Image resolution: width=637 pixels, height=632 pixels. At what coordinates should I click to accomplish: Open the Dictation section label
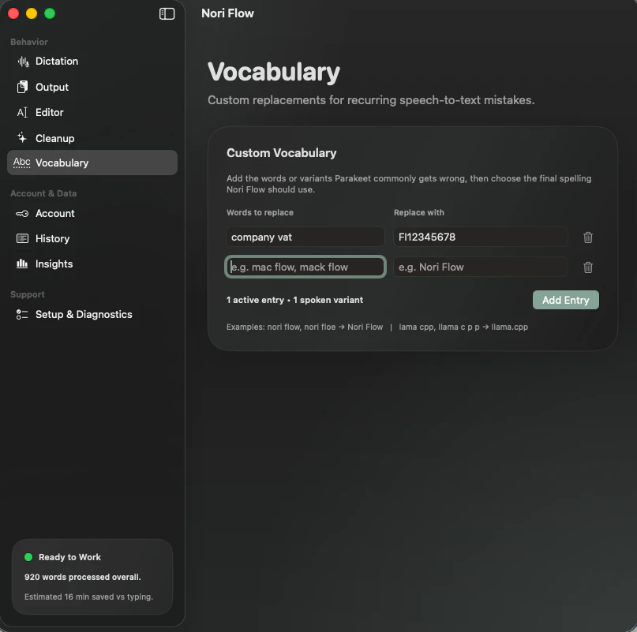[x=57, y=62]
